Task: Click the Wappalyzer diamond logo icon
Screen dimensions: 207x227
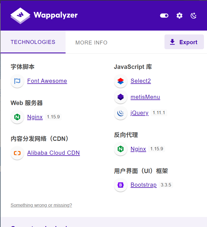Action: (20, 16)
